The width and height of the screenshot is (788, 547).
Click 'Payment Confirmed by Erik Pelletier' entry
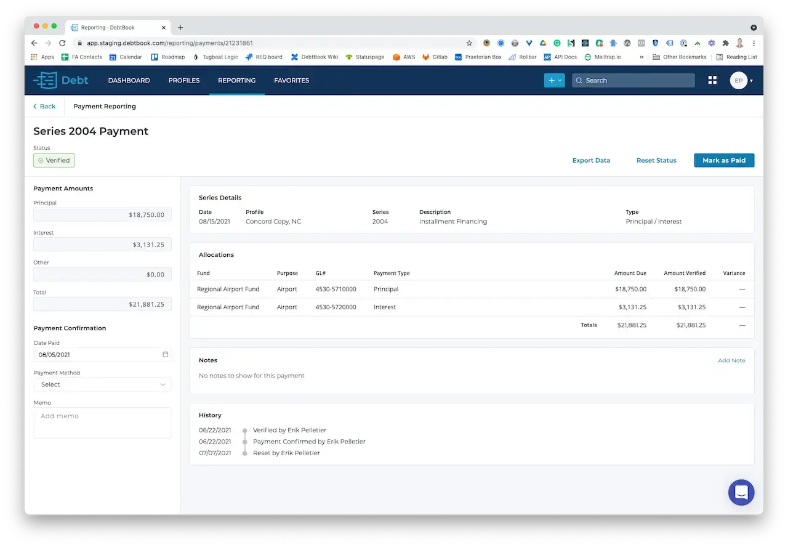[309, 442]
